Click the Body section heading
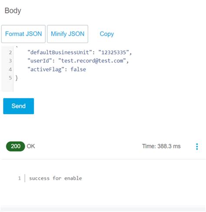Image resolution: width=206 pixels, height=212 pixels. pos(13,11)
